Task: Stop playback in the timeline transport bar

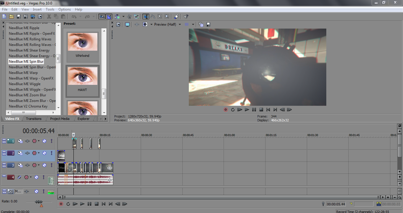Action: tap(96, 204)
